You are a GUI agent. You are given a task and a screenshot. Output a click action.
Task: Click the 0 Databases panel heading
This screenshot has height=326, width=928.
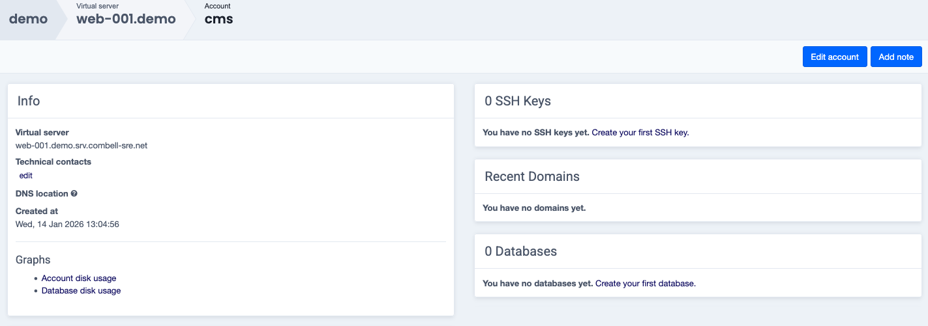520,251
